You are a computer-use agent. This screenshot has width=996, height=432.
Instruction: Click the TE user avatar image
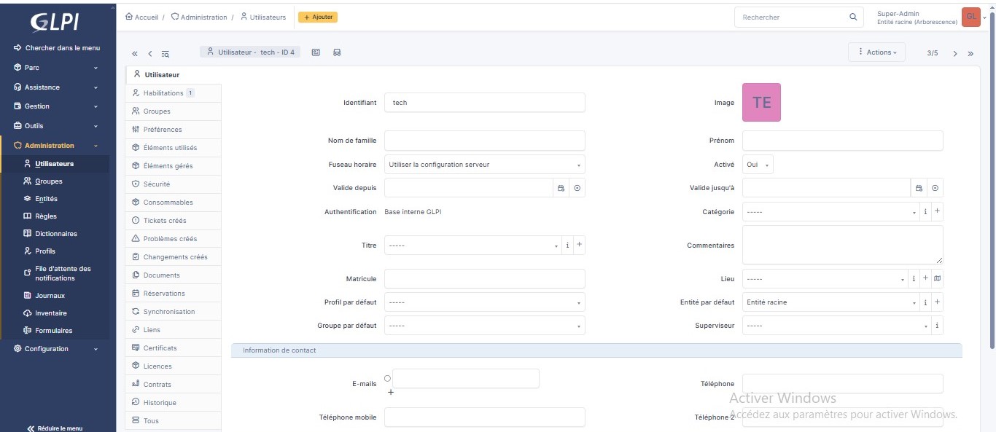[761, 103]
